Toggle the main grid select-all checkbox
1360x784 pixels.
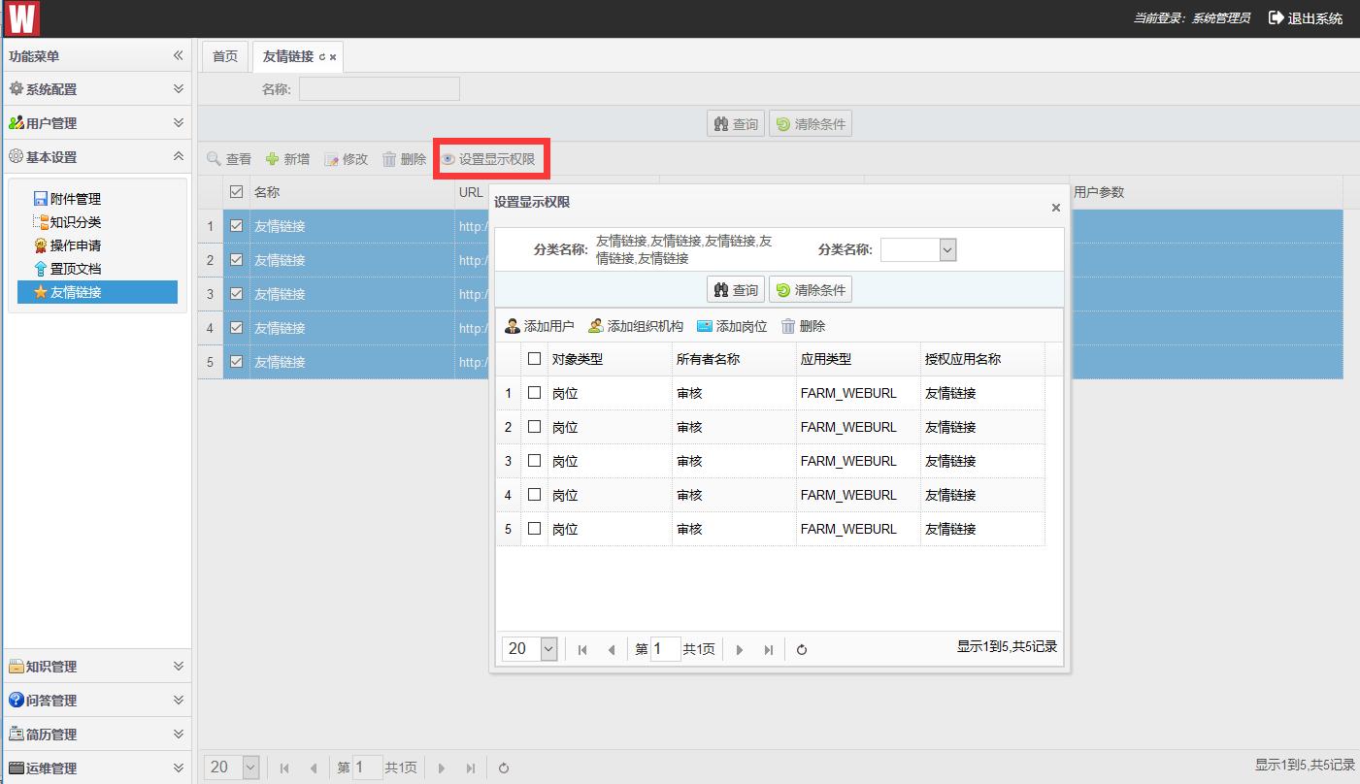(236, 192)
